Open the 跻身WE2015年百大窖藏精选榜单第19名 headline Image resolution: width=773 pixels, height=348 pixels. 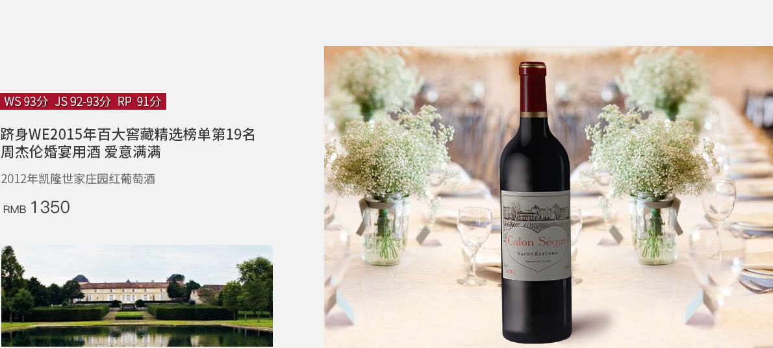pos(128,134)
